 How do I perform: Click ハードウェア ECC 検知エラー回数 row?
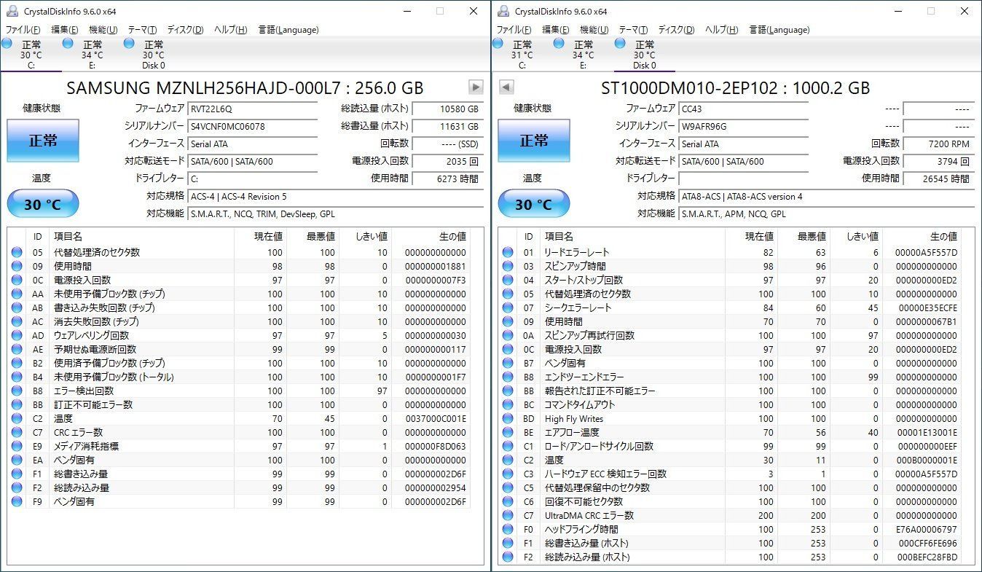coord(729,474)
